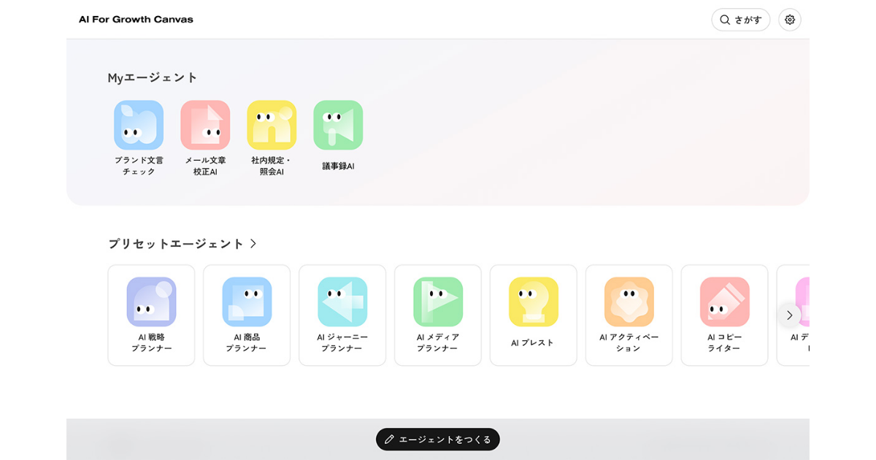Select the AI アクティベーション agent

click(629, 315)
